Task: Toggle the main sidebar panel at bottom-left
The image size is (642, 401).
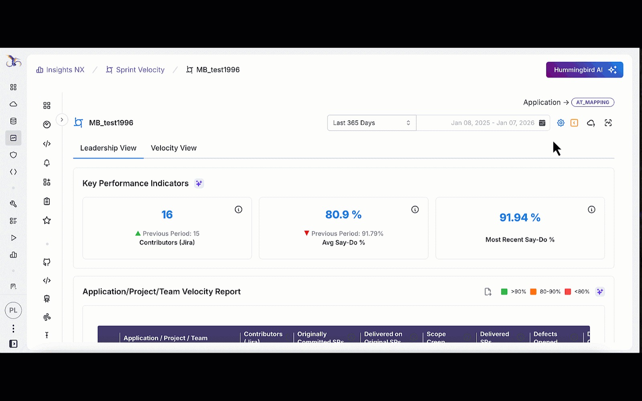Action: [13, 344]
